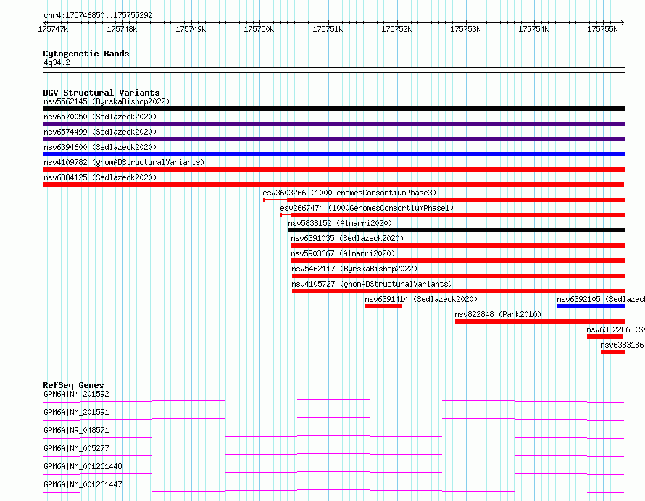Image resolution: width=645 pixels, height=501 pixels.
Task: Click the red bar under nsv6382286
Action: (x=604, y=337)
